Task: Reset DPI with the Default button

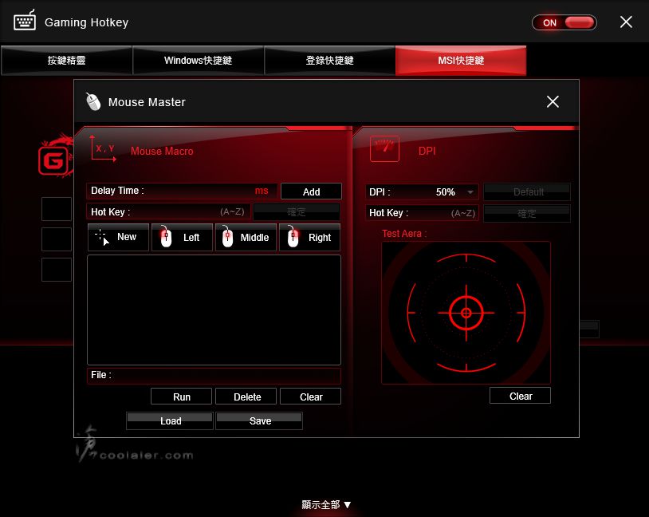Action: point(527,191)
